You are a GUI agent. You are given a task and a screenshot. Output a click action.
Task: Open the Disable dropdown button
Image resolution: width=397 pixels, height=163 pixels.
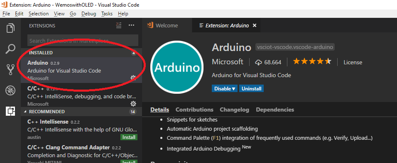pyautogui.click(x=225, y=89)
